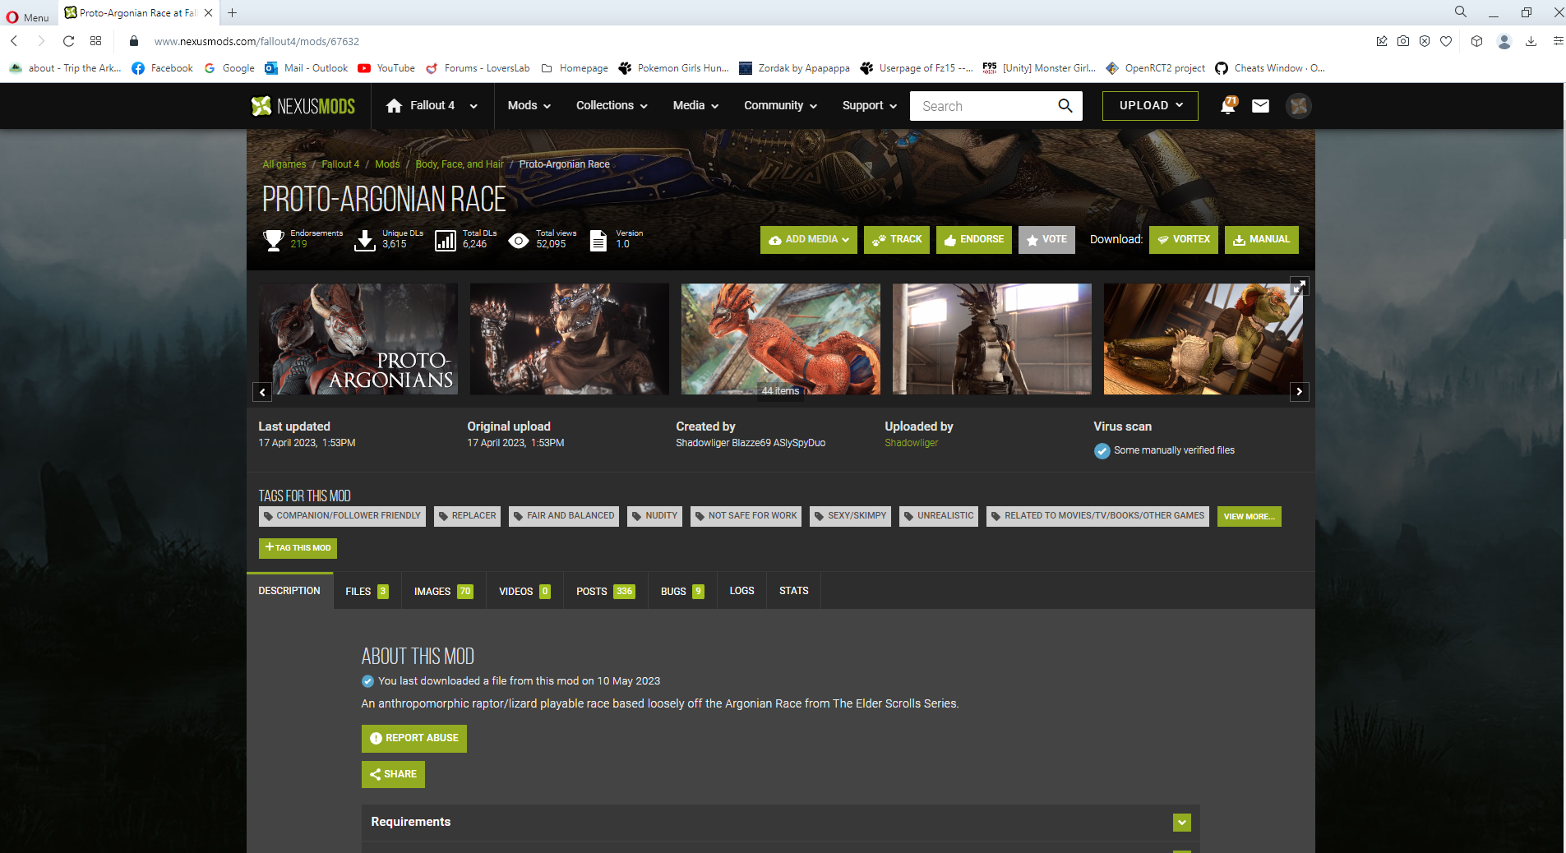Click the ENDORSE button
The width and height of the screenshot is (1566, 853).
coord(974,240)
